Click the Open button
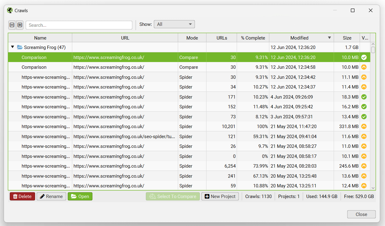Image resolution: width=385 pixels, height=226 pixels. click(80, 196)
